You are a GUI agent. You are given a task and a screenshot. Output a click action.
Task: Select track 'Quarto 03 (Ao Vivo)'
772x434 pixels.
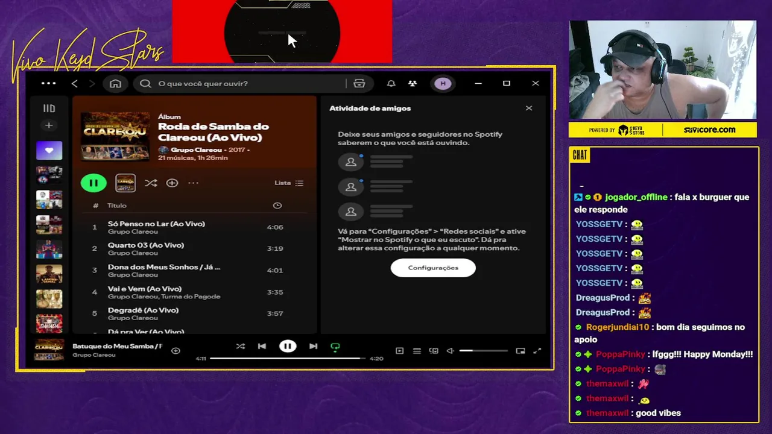146,245
